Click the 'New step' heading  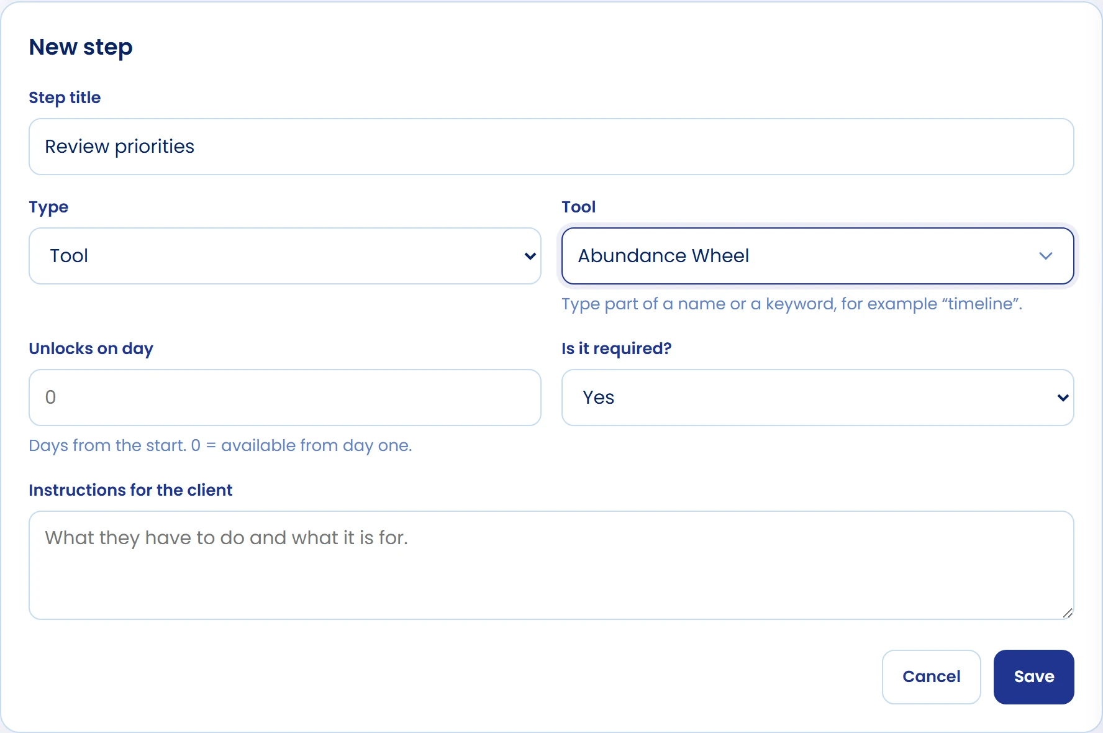coord(81,47)
